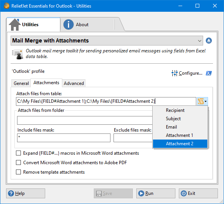Click the Exit power icon
This screenshot has width=224, height=204.
click(x=184, y=193)
